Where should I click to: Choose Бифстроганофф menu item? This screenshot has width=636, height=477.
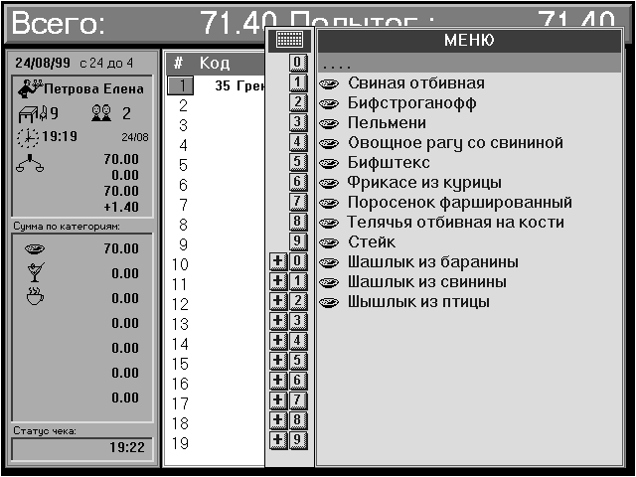point(469,103)
